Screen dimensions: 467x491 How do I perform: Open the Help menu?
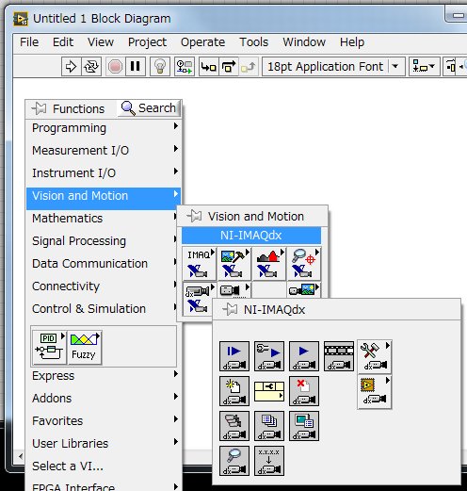pyautogui.click(x=352, y=42)
